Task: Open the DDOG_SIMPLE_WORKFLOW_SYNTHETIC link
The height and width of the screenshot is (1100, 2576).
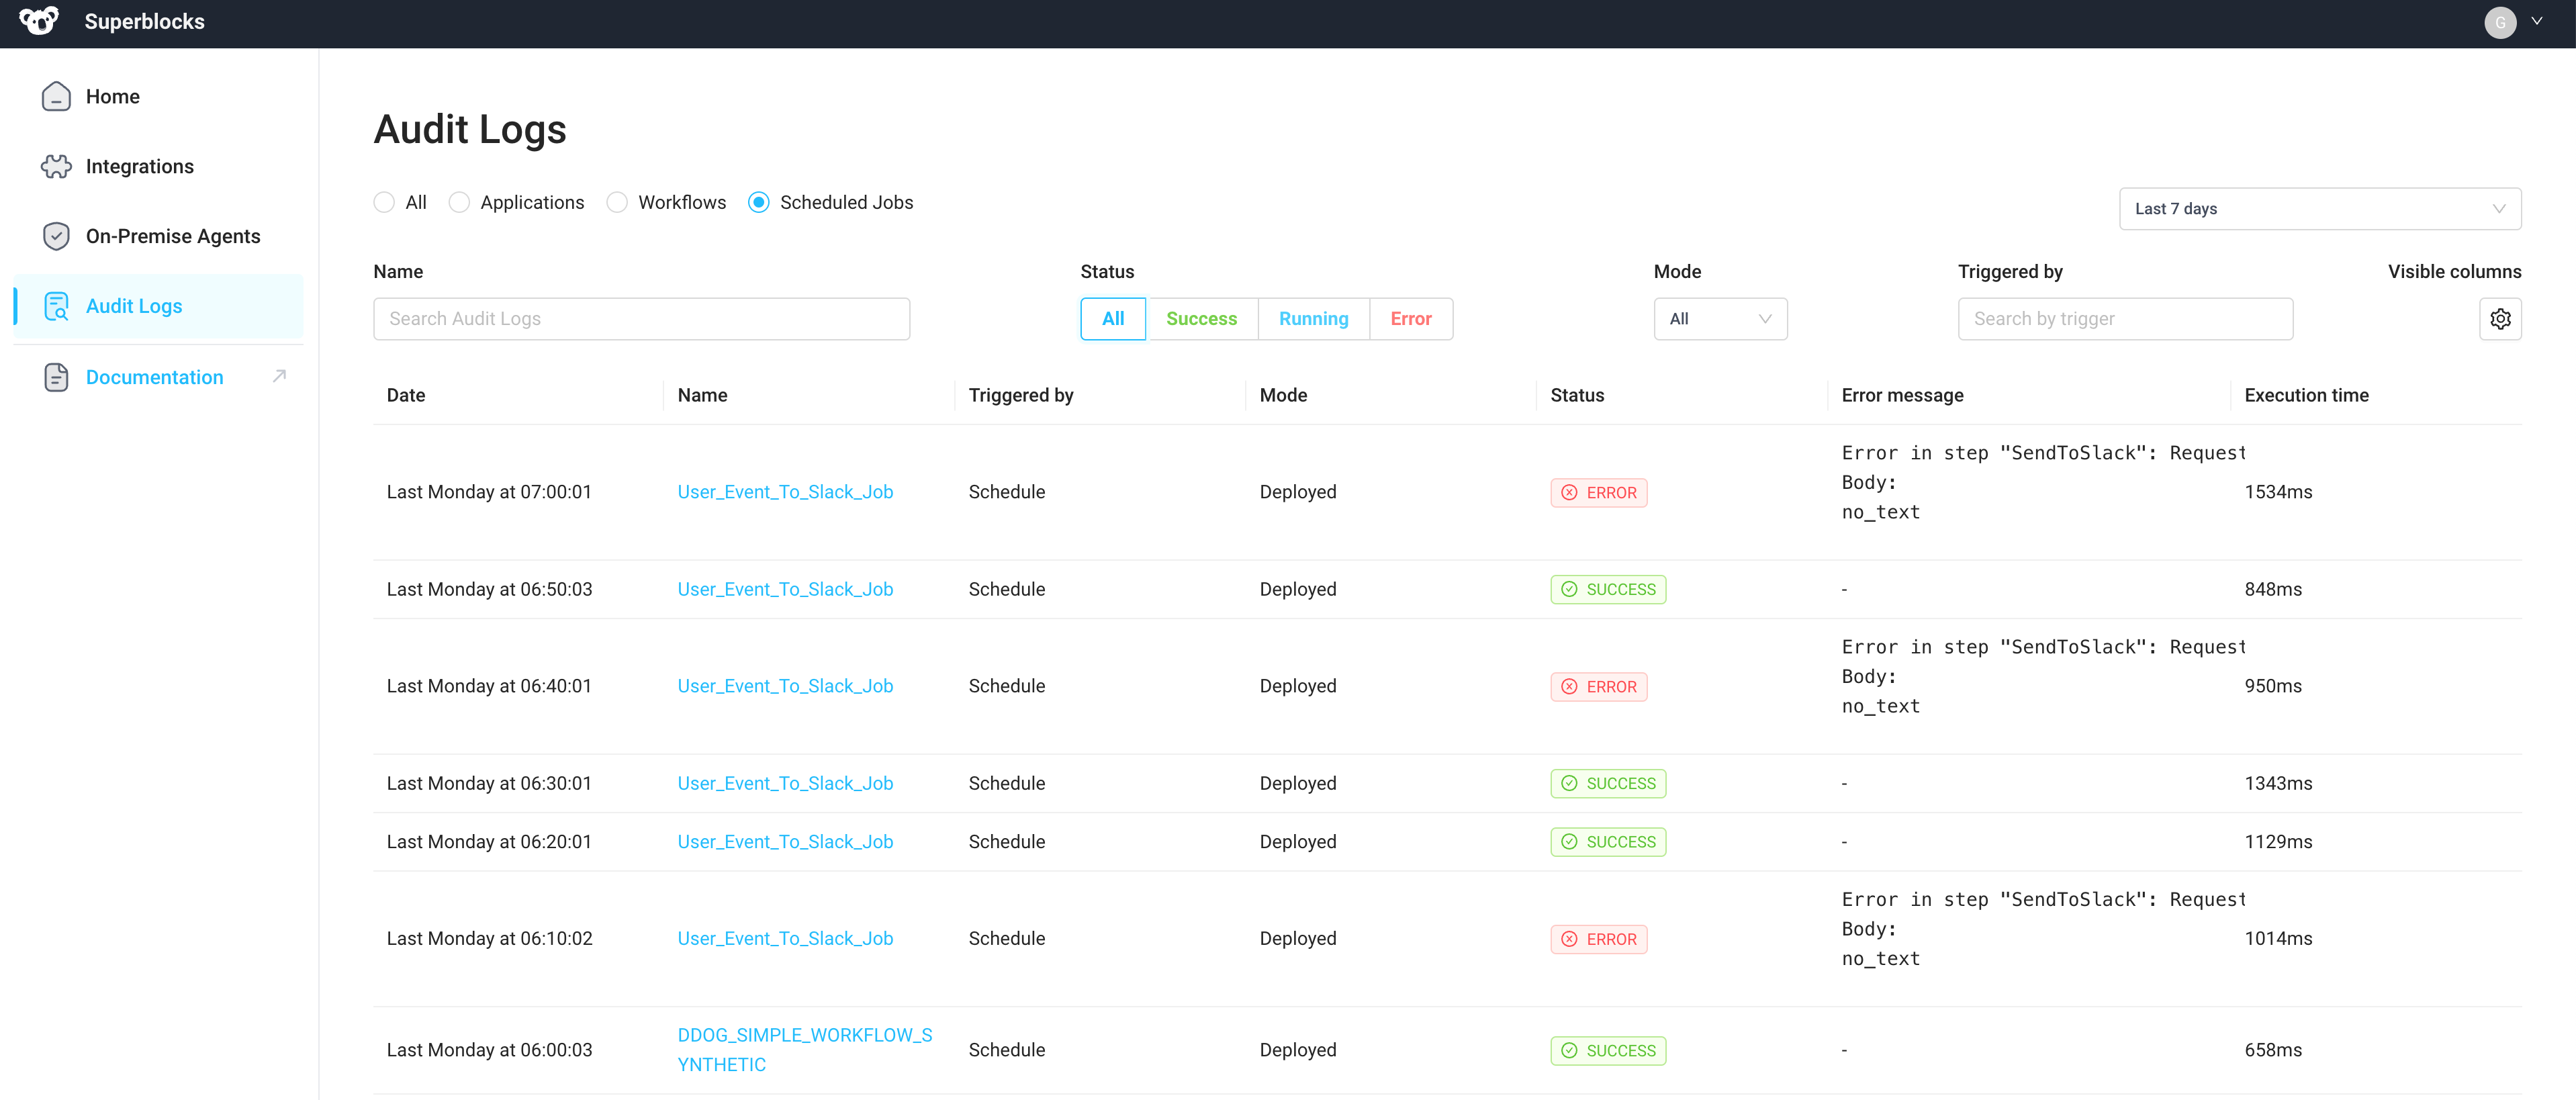Action: point(805,1049)
